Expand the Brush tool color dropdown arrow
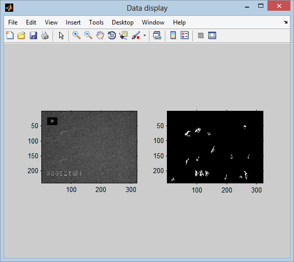The image size is (294, 262). [x=144, y=35]
